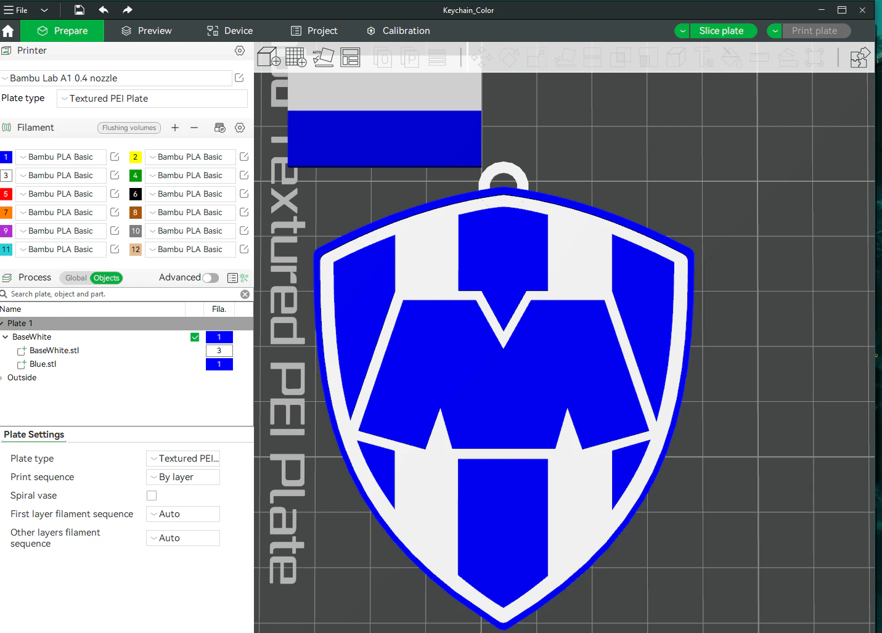This screenshot has width=882, height=633.
Task: Switch to the Device tab
Action: click(230, 31)
